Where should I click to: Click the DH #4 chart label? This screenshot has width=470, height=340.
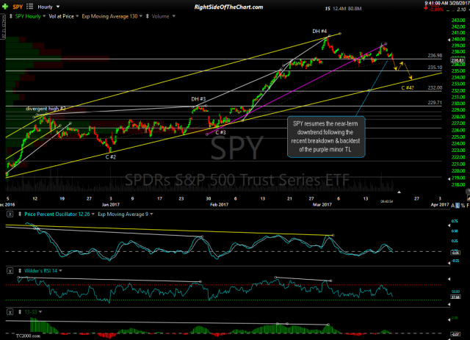click(319, 31)
